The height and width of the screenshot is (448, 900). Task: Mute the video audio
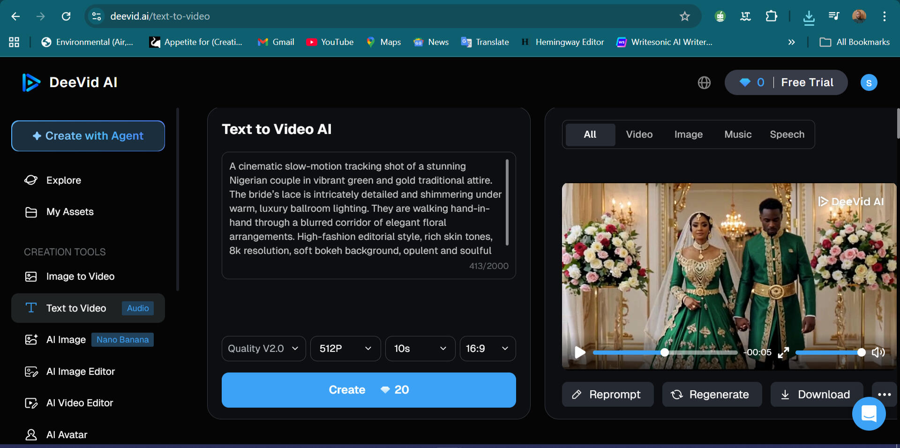[x=878, y=353]
